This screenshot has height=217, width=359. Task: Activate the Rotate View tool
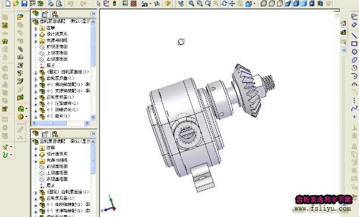(x=224, y=3)
